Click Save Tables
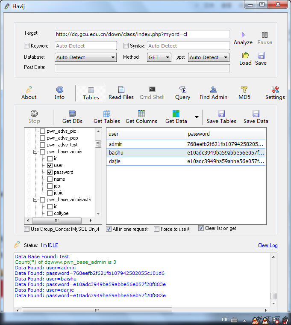The width and height of the screenshot is (291, 325). click(221, 117)
